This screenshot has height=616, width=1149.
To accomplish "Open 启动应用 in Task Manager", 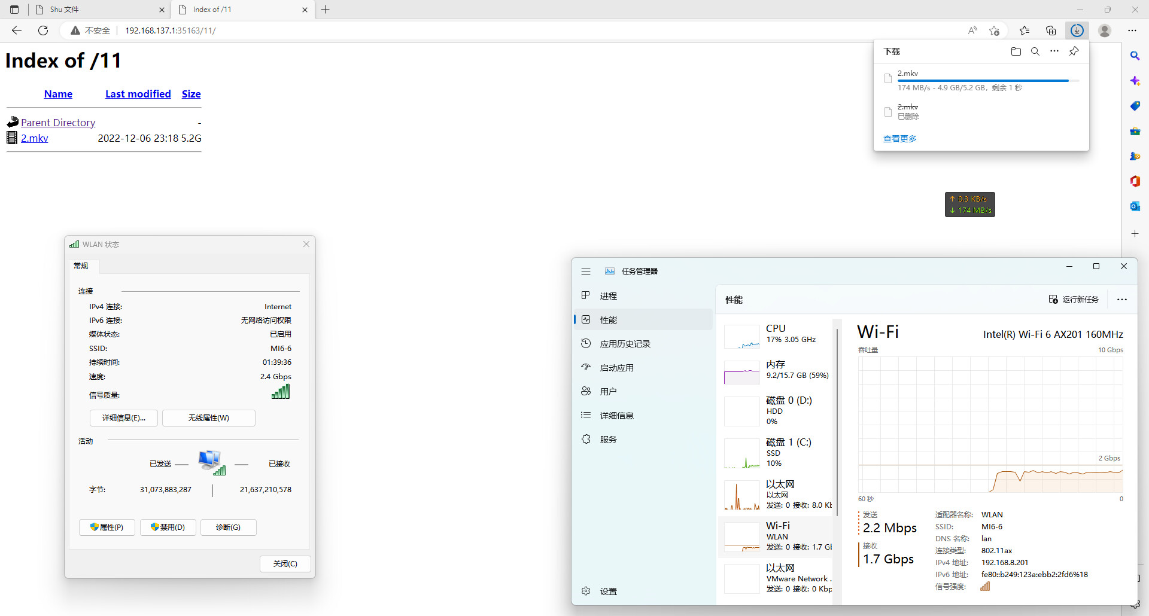I will click(x=643, y=368).
